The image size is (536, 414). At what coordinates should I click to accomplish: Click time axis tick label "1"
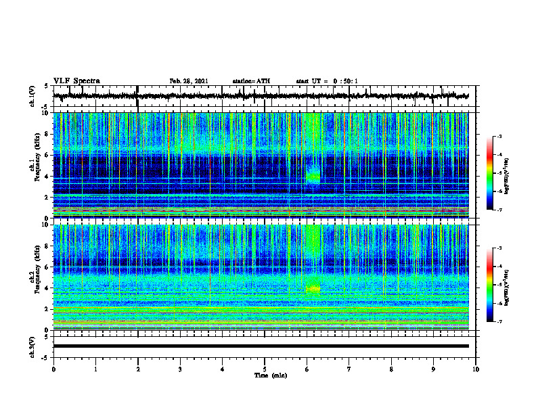(x=95, y=369)
